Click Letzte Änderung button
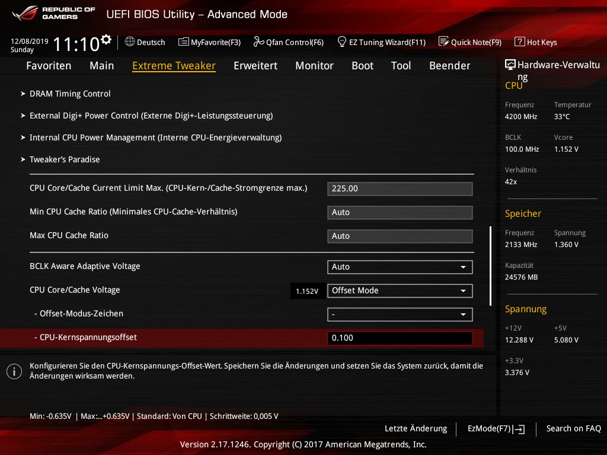Image resolution: width=607 pixels, height=455 pixels. click(x=416, y=429)
